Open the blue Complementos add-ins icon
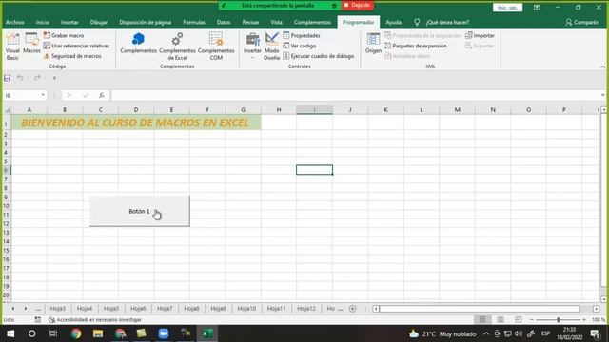This screenshot has height=342, width=609. [138, 44]
